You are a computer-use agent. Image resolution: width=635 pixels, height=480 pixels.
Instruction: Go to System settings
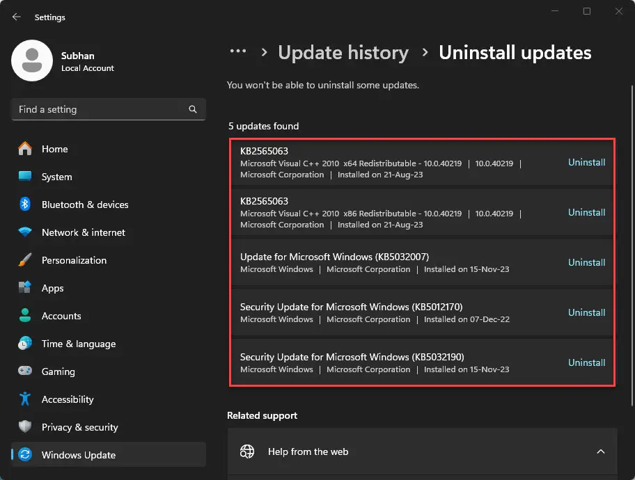click(109, 177)
